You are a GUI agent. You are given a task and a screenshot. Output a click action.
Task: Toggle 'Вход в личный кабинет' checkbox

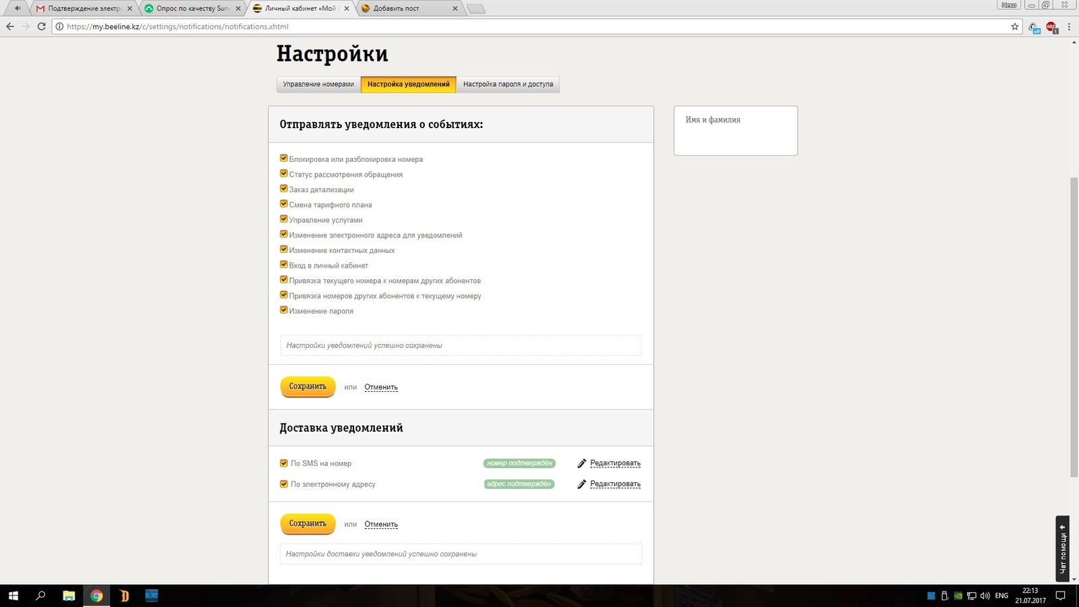284,264
